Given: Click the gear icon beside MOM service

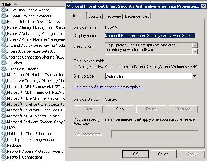Looking at the screenshot, I should coord(3,128).
